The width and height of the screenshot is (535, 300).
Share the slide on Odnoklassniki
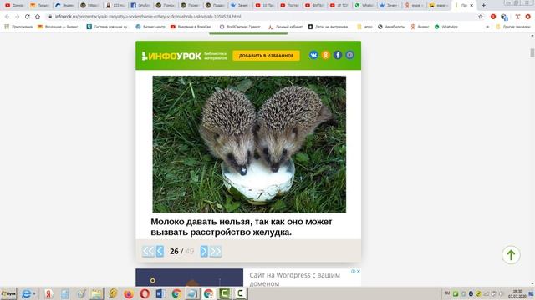tap(325, 55)
